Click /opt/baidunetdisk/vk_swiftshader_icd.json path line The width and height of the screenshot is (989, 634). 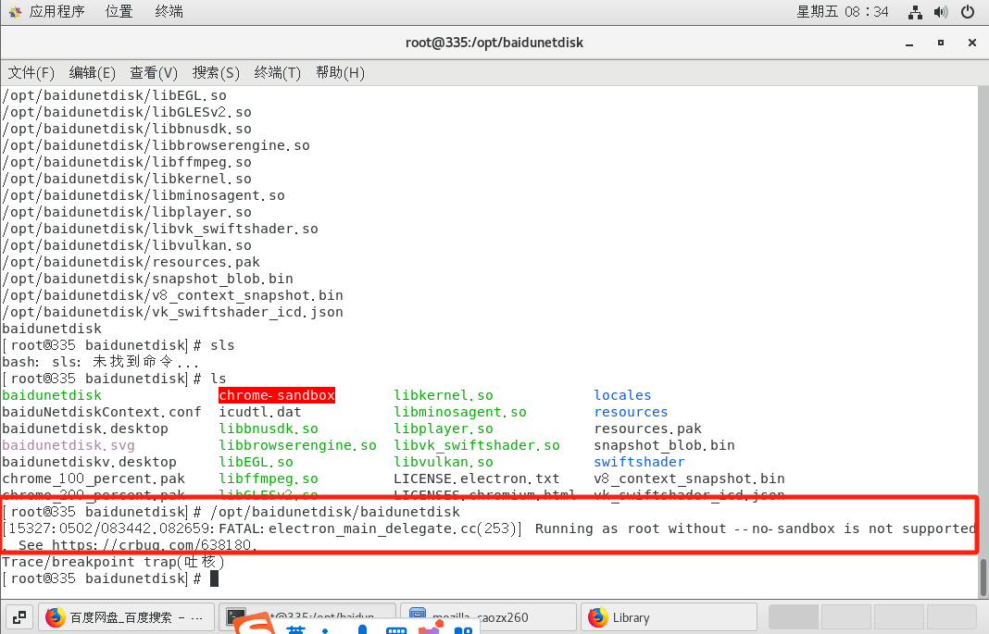(x=173, y=312)
